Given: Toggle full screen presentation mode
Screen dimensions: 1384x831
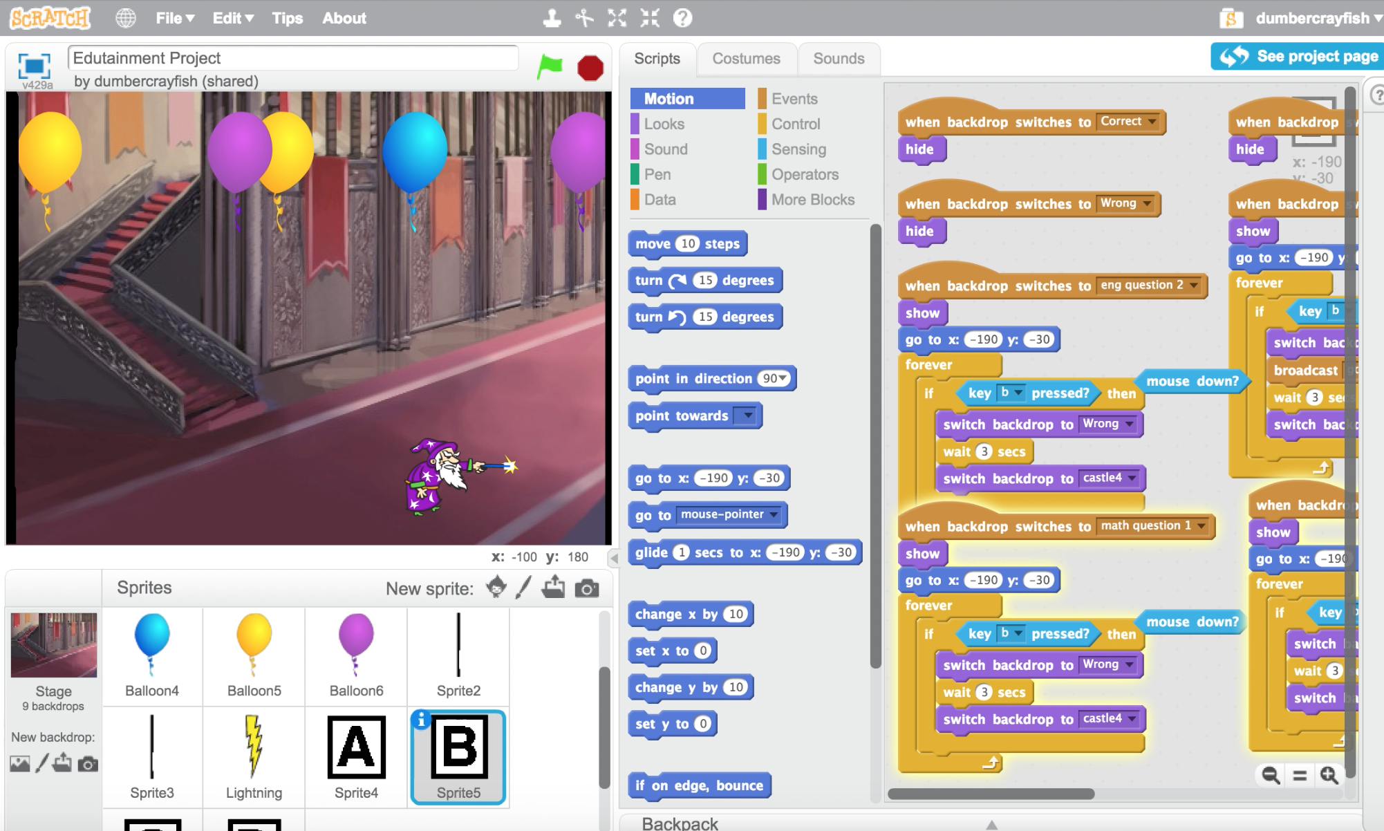Looking at the screenshot, I should pos(34,66).
